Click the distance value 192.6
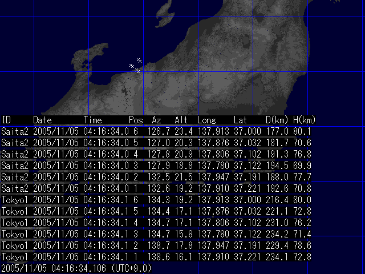The image size is (365, 274). 277,188
